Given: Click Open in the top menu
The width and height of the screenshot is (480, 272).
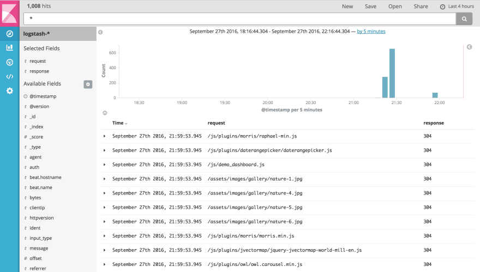Looking at the screenshot, I should pyautogui.click(x=395, y=7).
